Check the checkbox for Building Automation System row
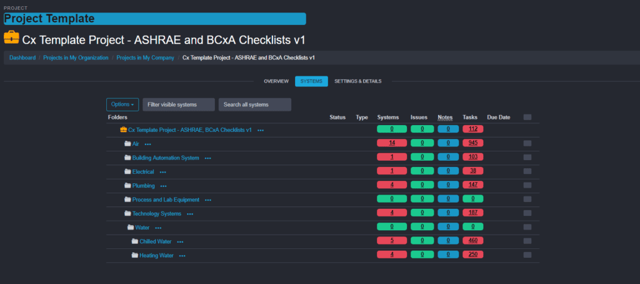 527,157
